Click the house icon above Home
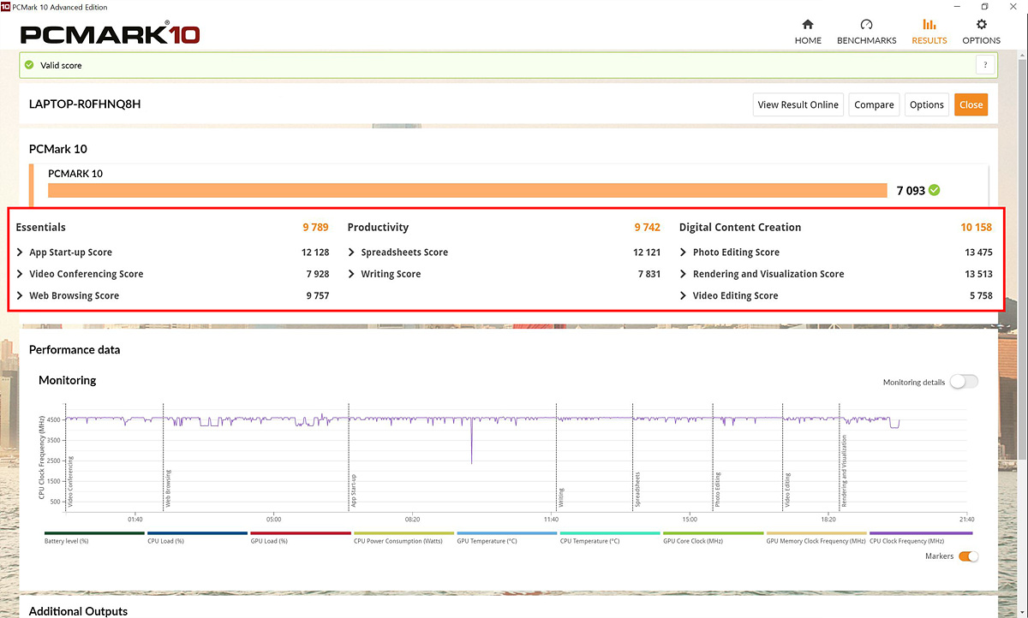Image resolution: width=1028 pixels, height=618 pixels. tap(808, 25)
